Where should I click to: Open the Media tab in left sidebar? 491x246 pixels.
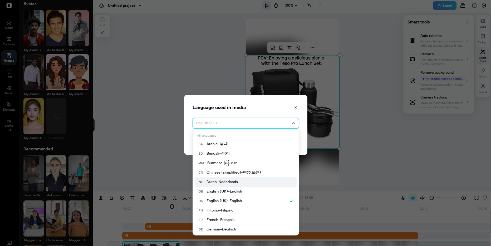[x=9, y=25]
